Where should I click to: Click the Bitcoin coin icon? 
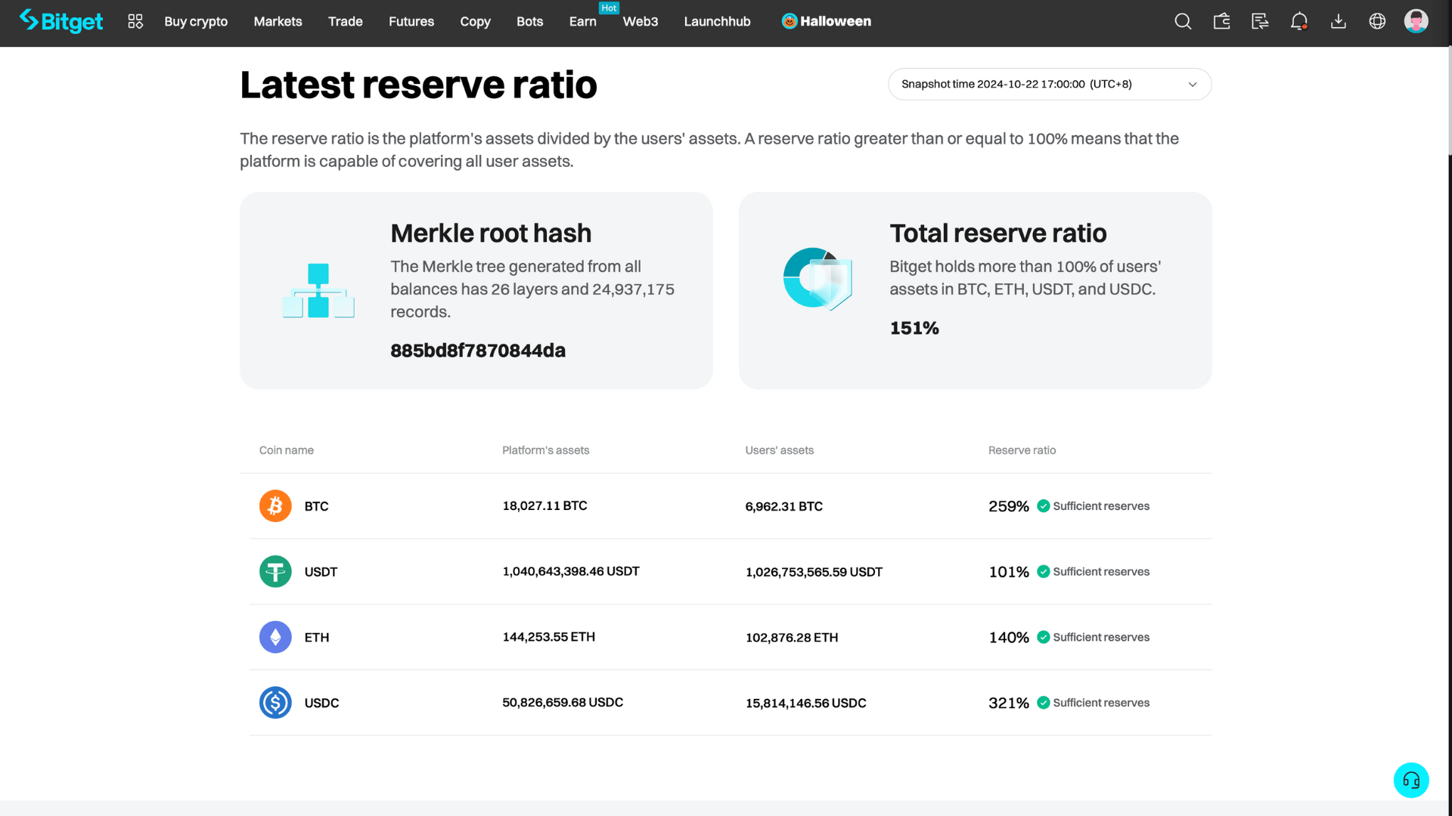275,506
